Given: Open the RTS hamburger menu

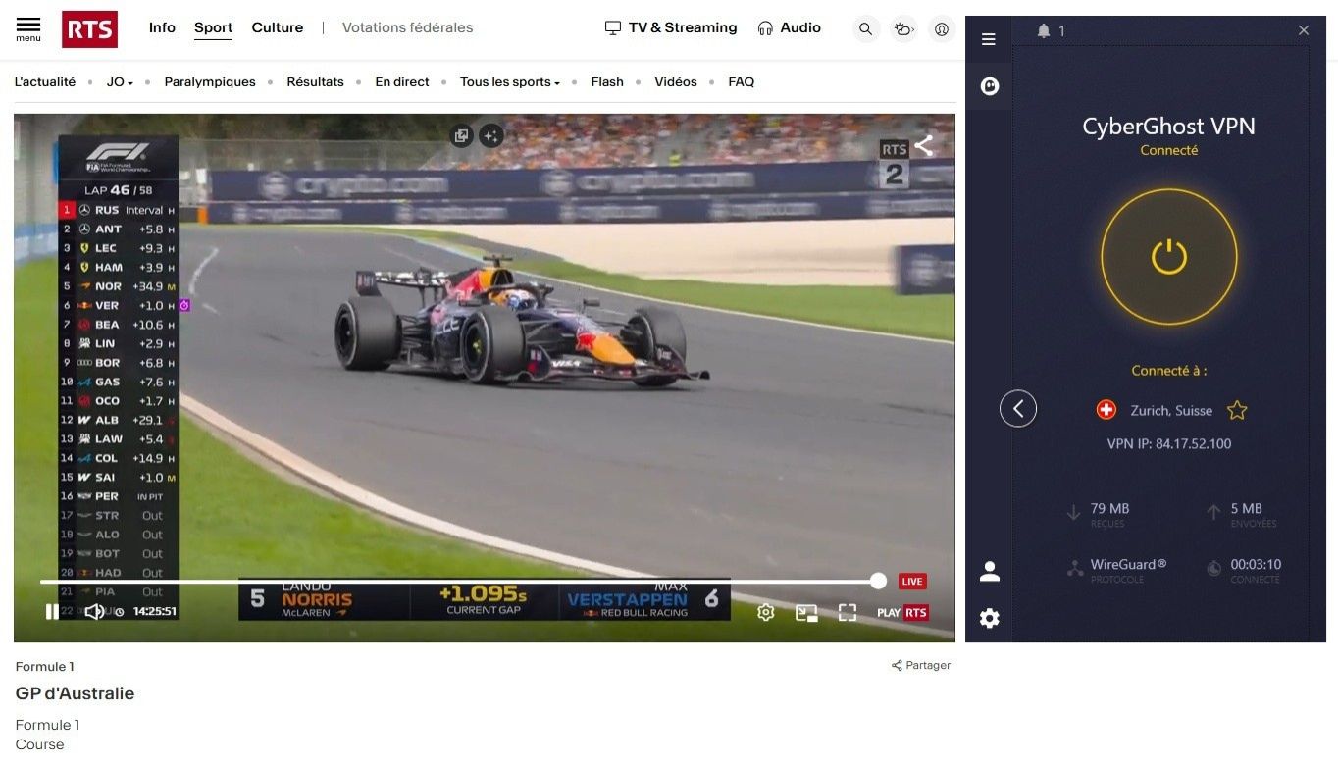Looking at the screenshot, I should 28,27.
